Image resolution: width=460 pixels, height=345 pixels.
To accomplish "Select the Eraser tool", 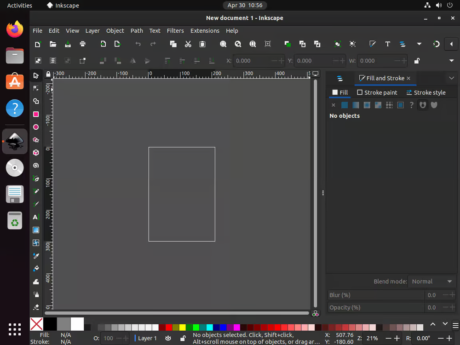I will click(x=36, y=307).
